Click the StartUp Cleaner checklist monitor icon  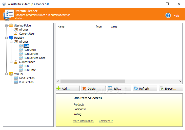click(8, 15)
